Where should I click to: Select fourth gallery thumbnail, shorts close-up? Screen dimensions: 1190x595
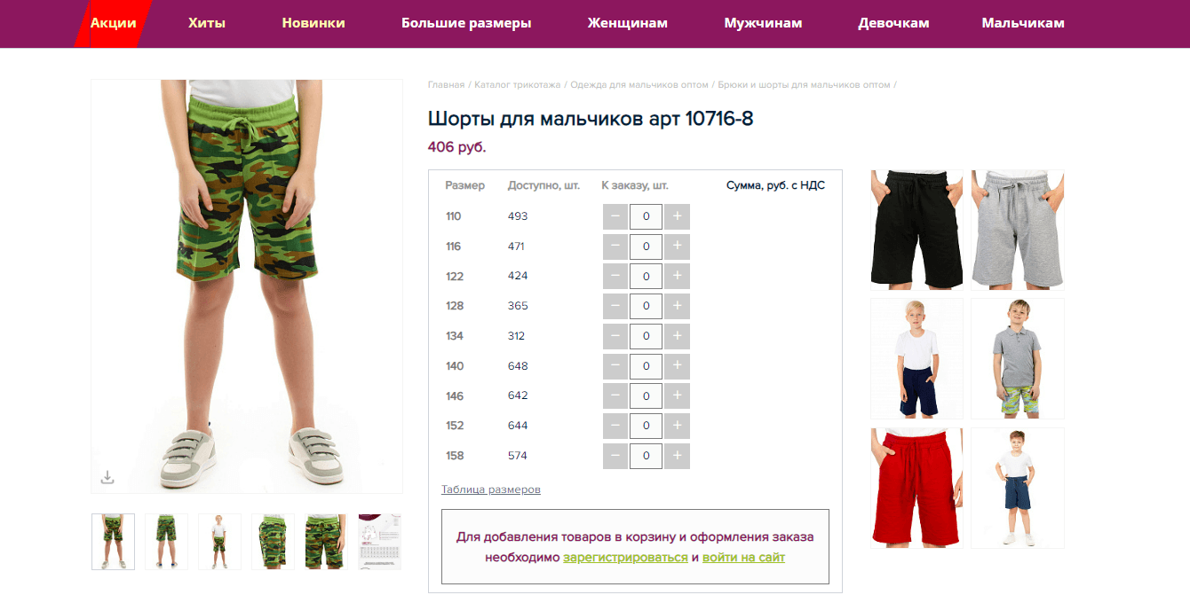(x=273, y=542)
